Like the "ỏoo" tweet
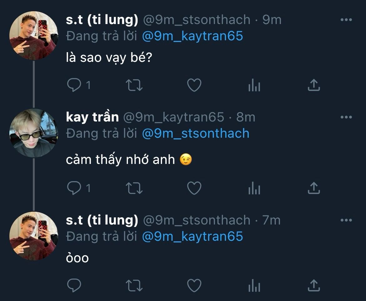 pos(194,285)
